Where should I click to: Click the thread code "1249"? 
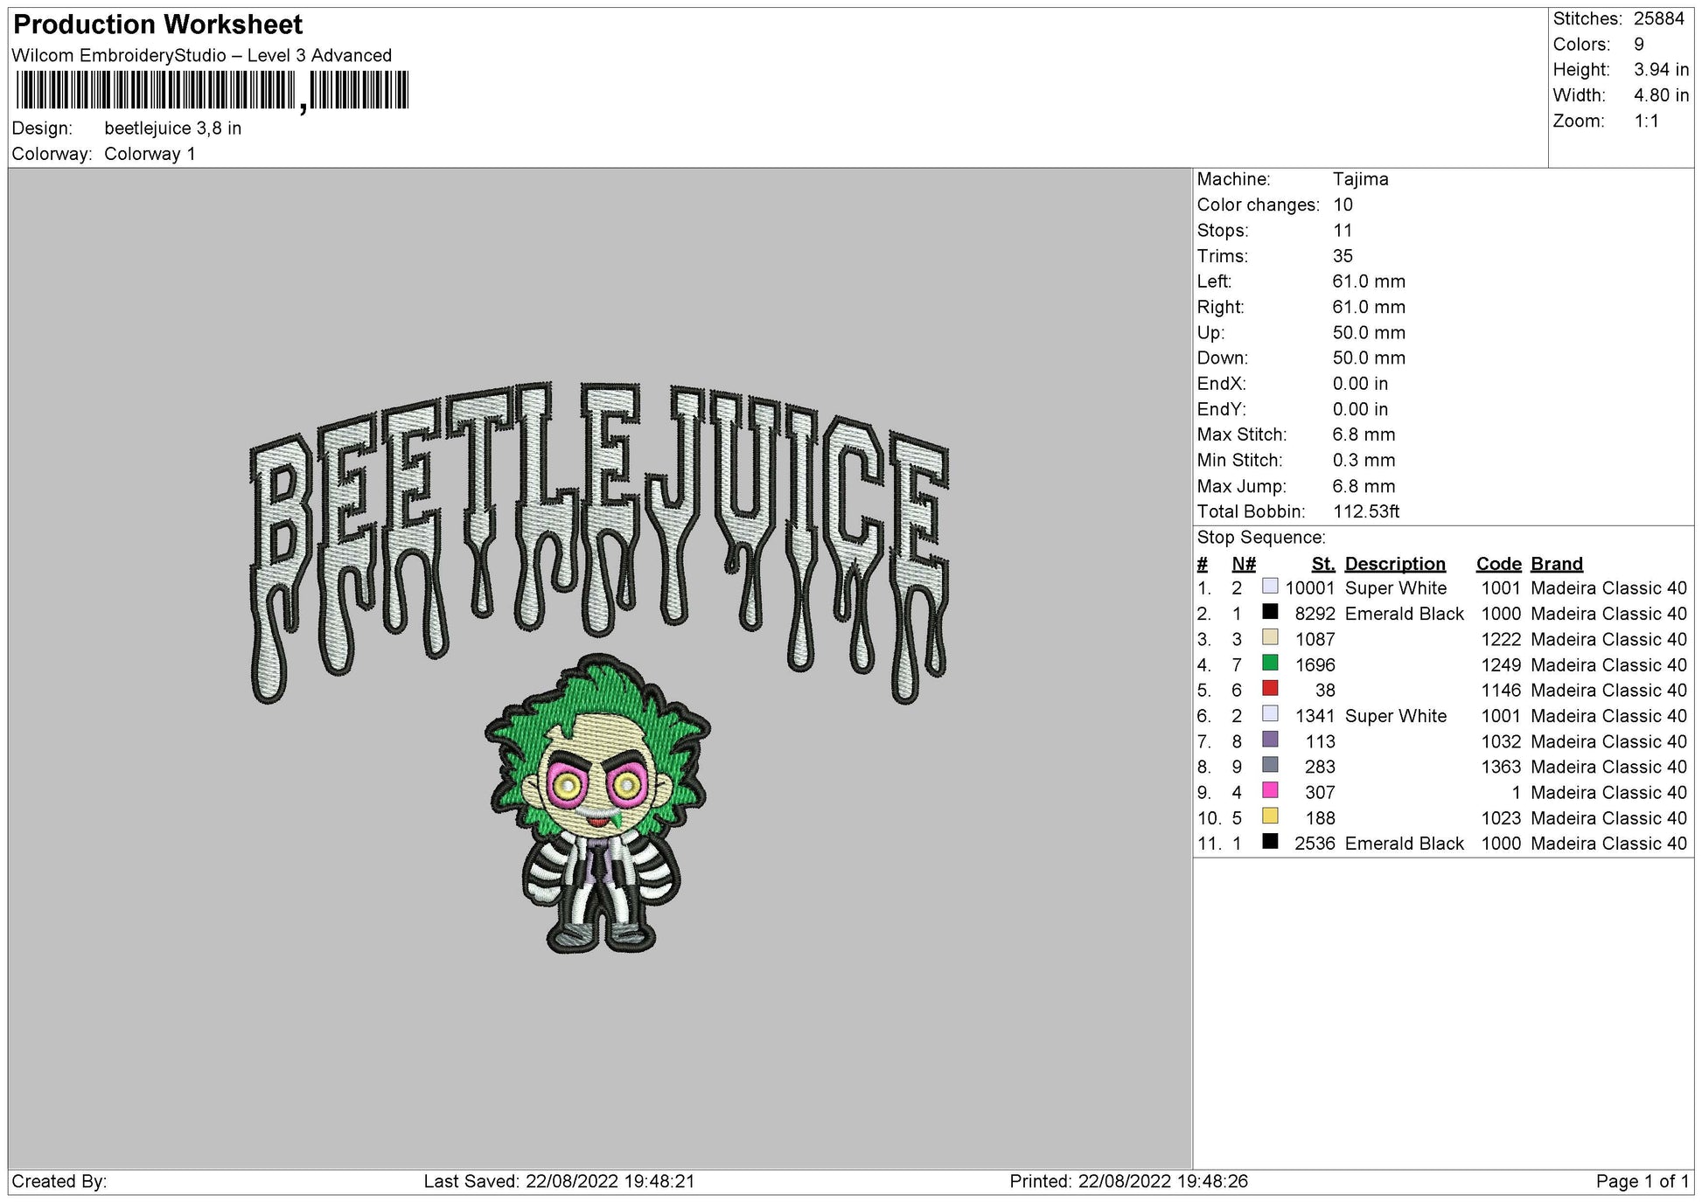1501,664
